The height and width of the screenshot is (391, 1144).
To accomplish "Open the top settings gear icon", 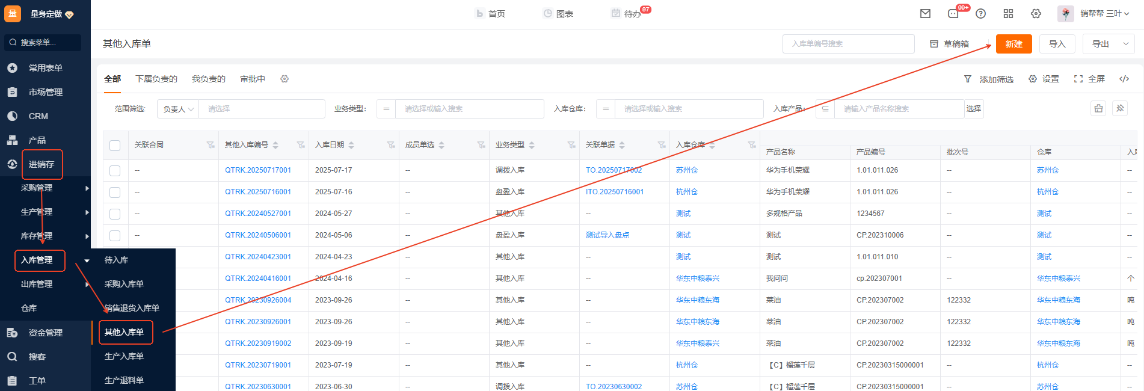I will tap(1036, 13).
